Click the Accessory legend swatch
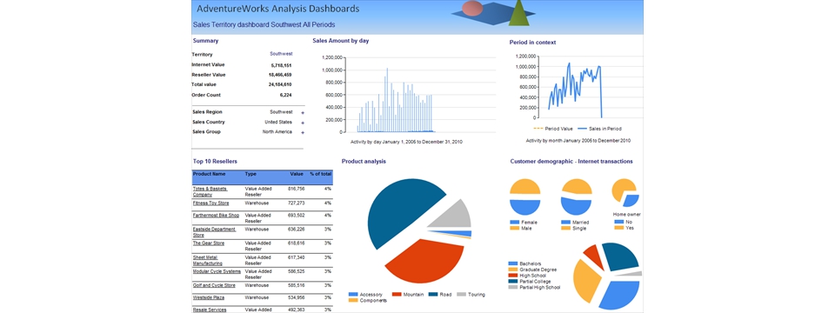The image size is (835, 313). coord(353,295)
